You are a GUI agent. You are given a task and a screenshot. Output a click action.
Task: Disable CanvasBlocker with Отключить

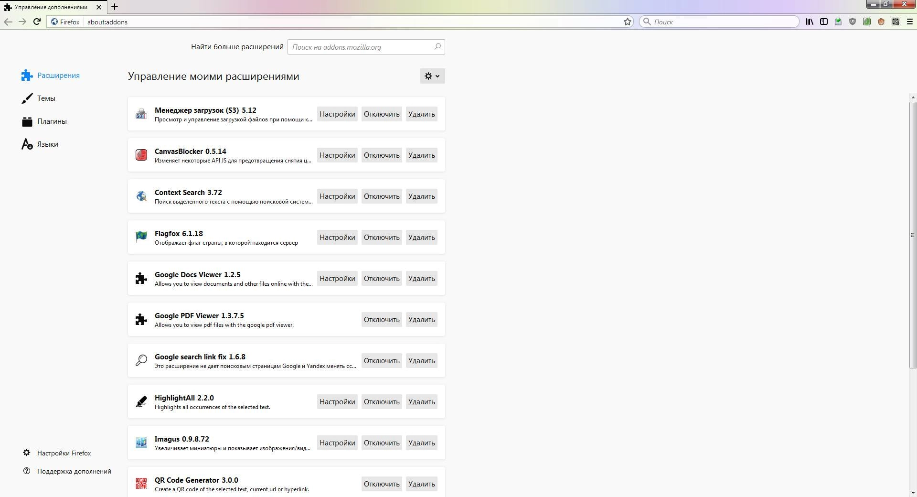[382, 155]
